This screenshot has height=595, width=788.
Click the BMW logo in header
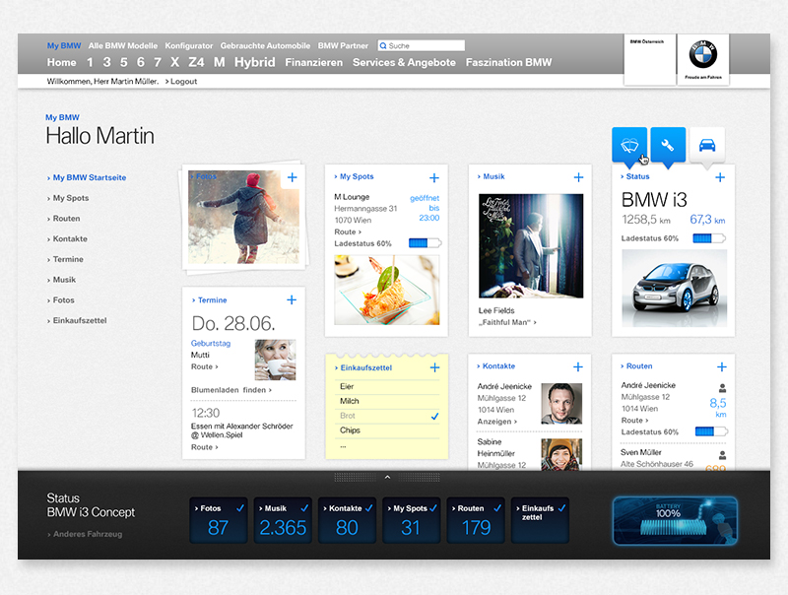[703, 54]
